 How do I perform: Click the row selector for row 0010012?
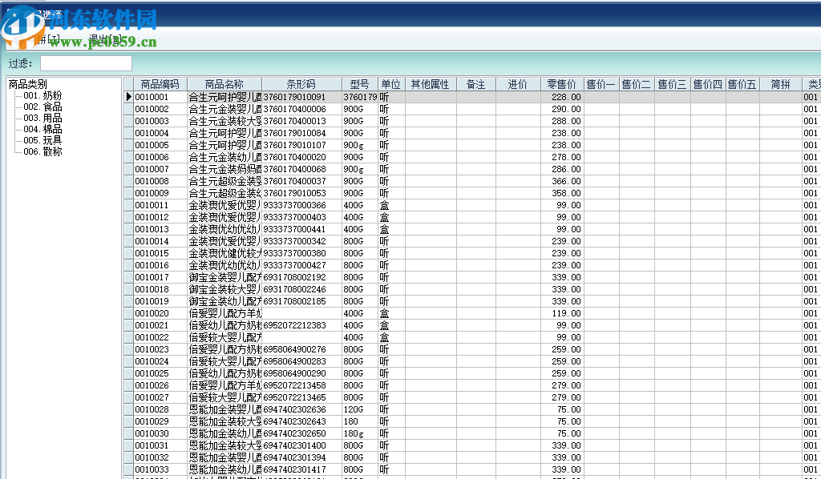click(x=129, y=217)
